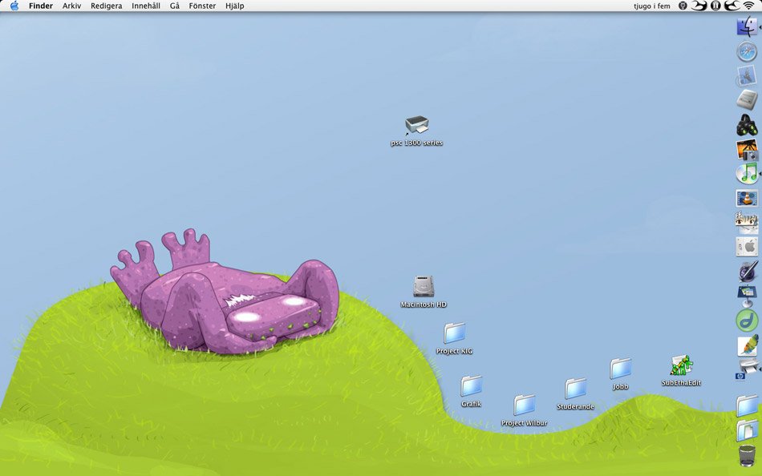Open the Arkiv menu

[71, 6]
